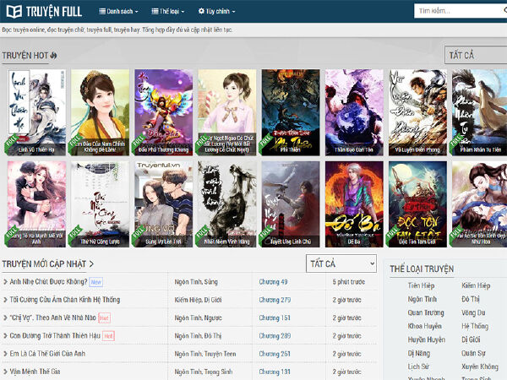Expand Tất Cả dropdown for new updates

(341, 263)
